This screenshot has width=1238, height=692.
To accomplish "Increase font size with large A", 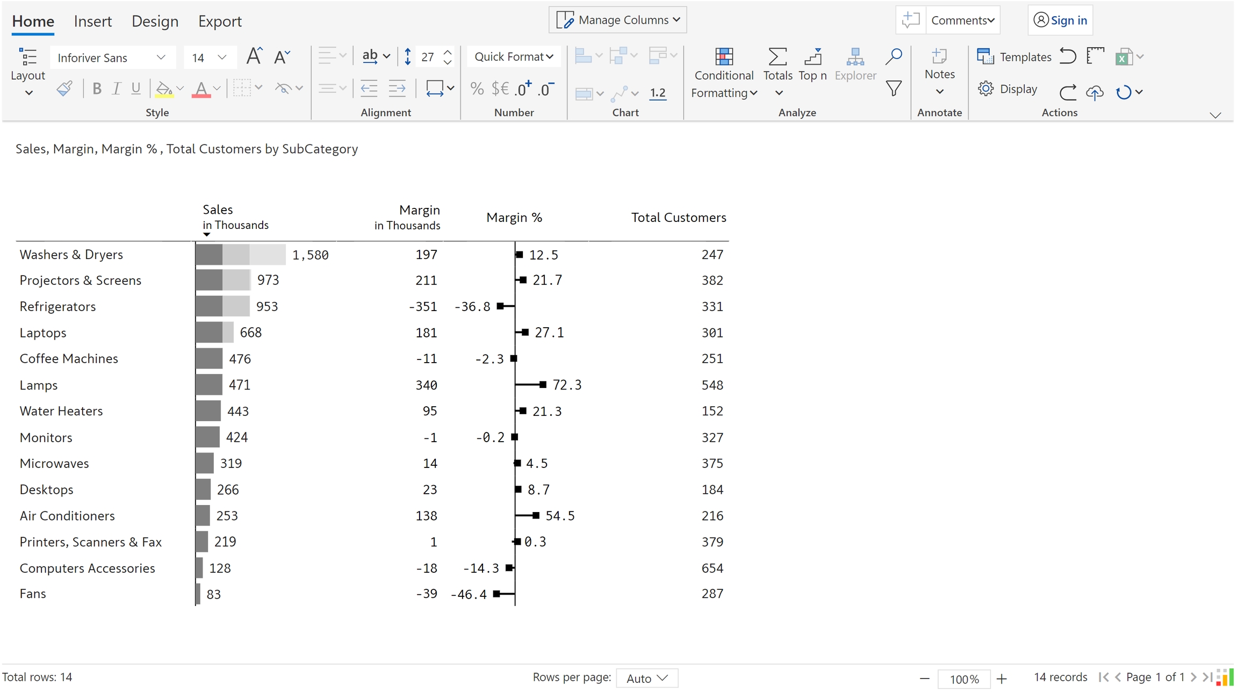I will click(254, 56).
